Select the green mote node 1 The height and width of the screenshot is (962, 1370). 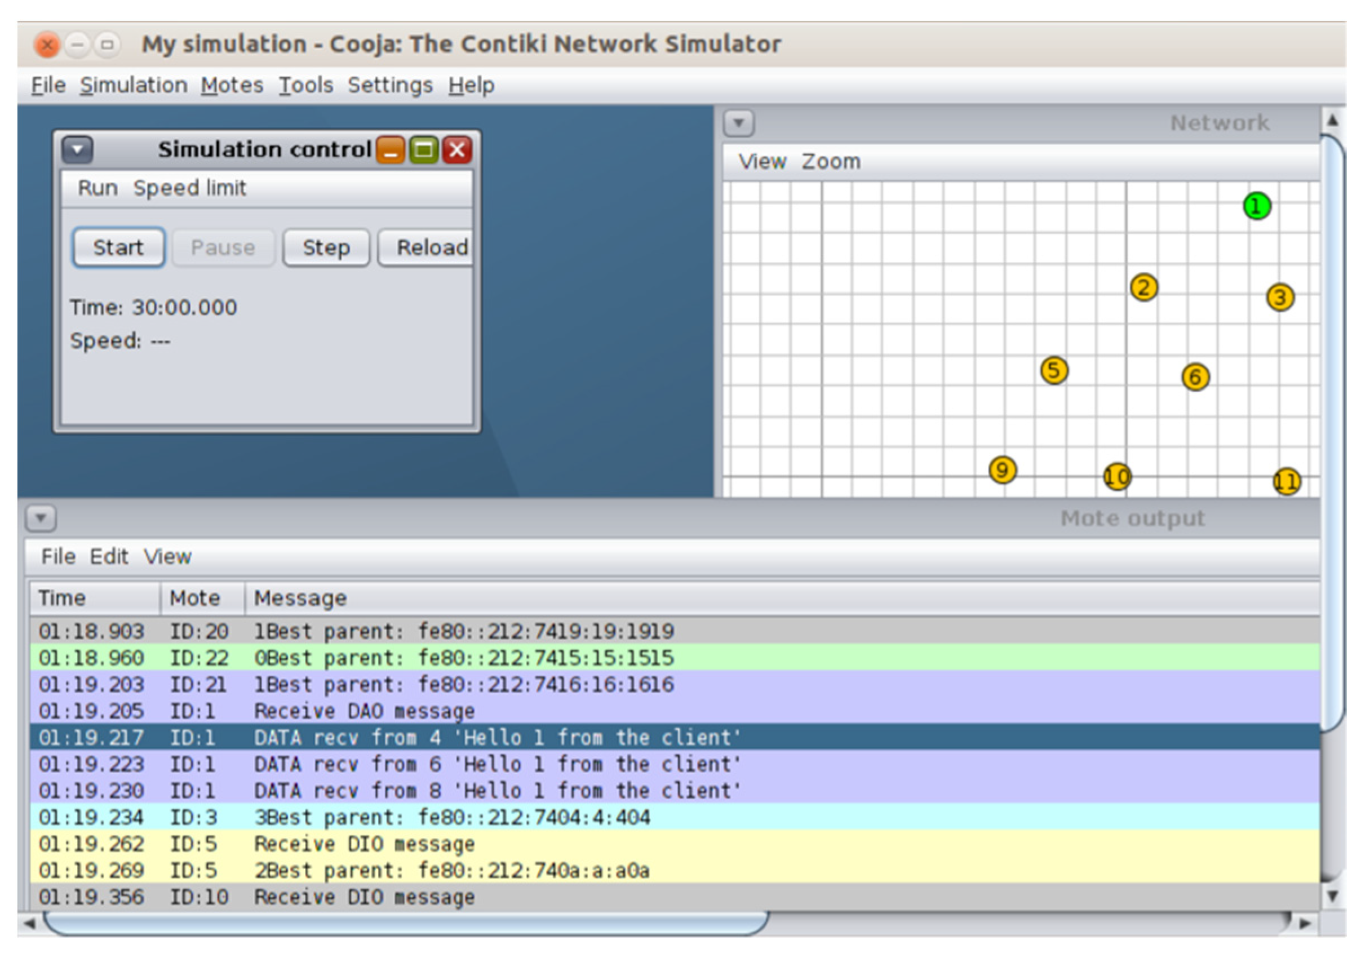[x=1257, y=206]
